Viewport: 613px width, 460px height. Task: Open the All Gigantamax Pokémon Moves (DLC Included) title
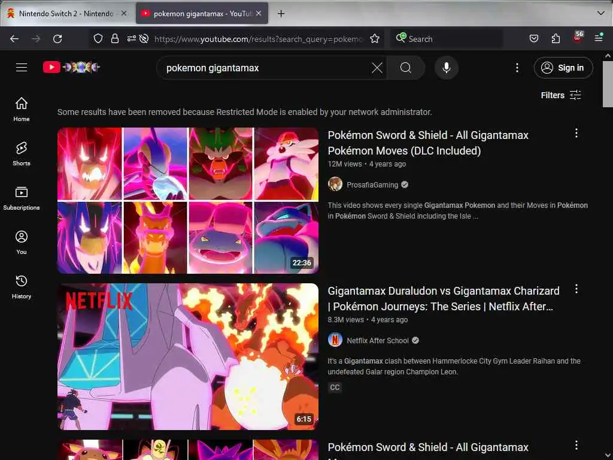(x=428, y=143)
